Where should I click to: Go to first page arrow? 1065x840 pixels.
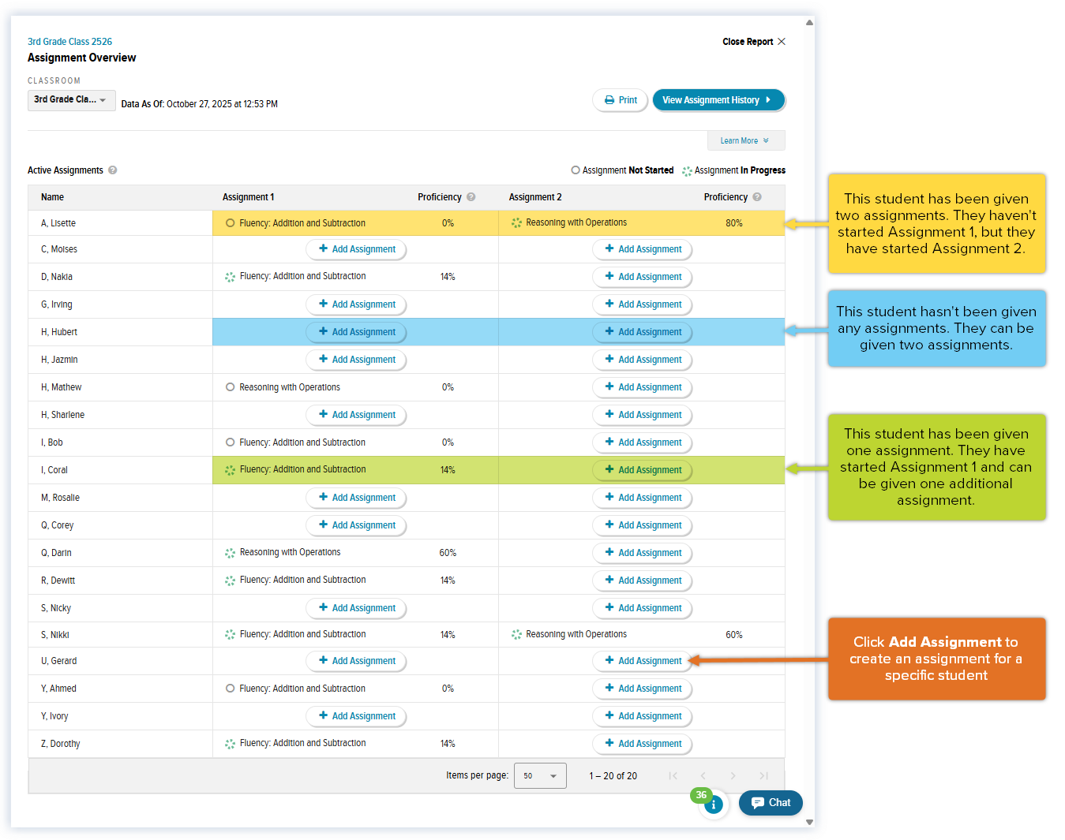tap(673, 776)
